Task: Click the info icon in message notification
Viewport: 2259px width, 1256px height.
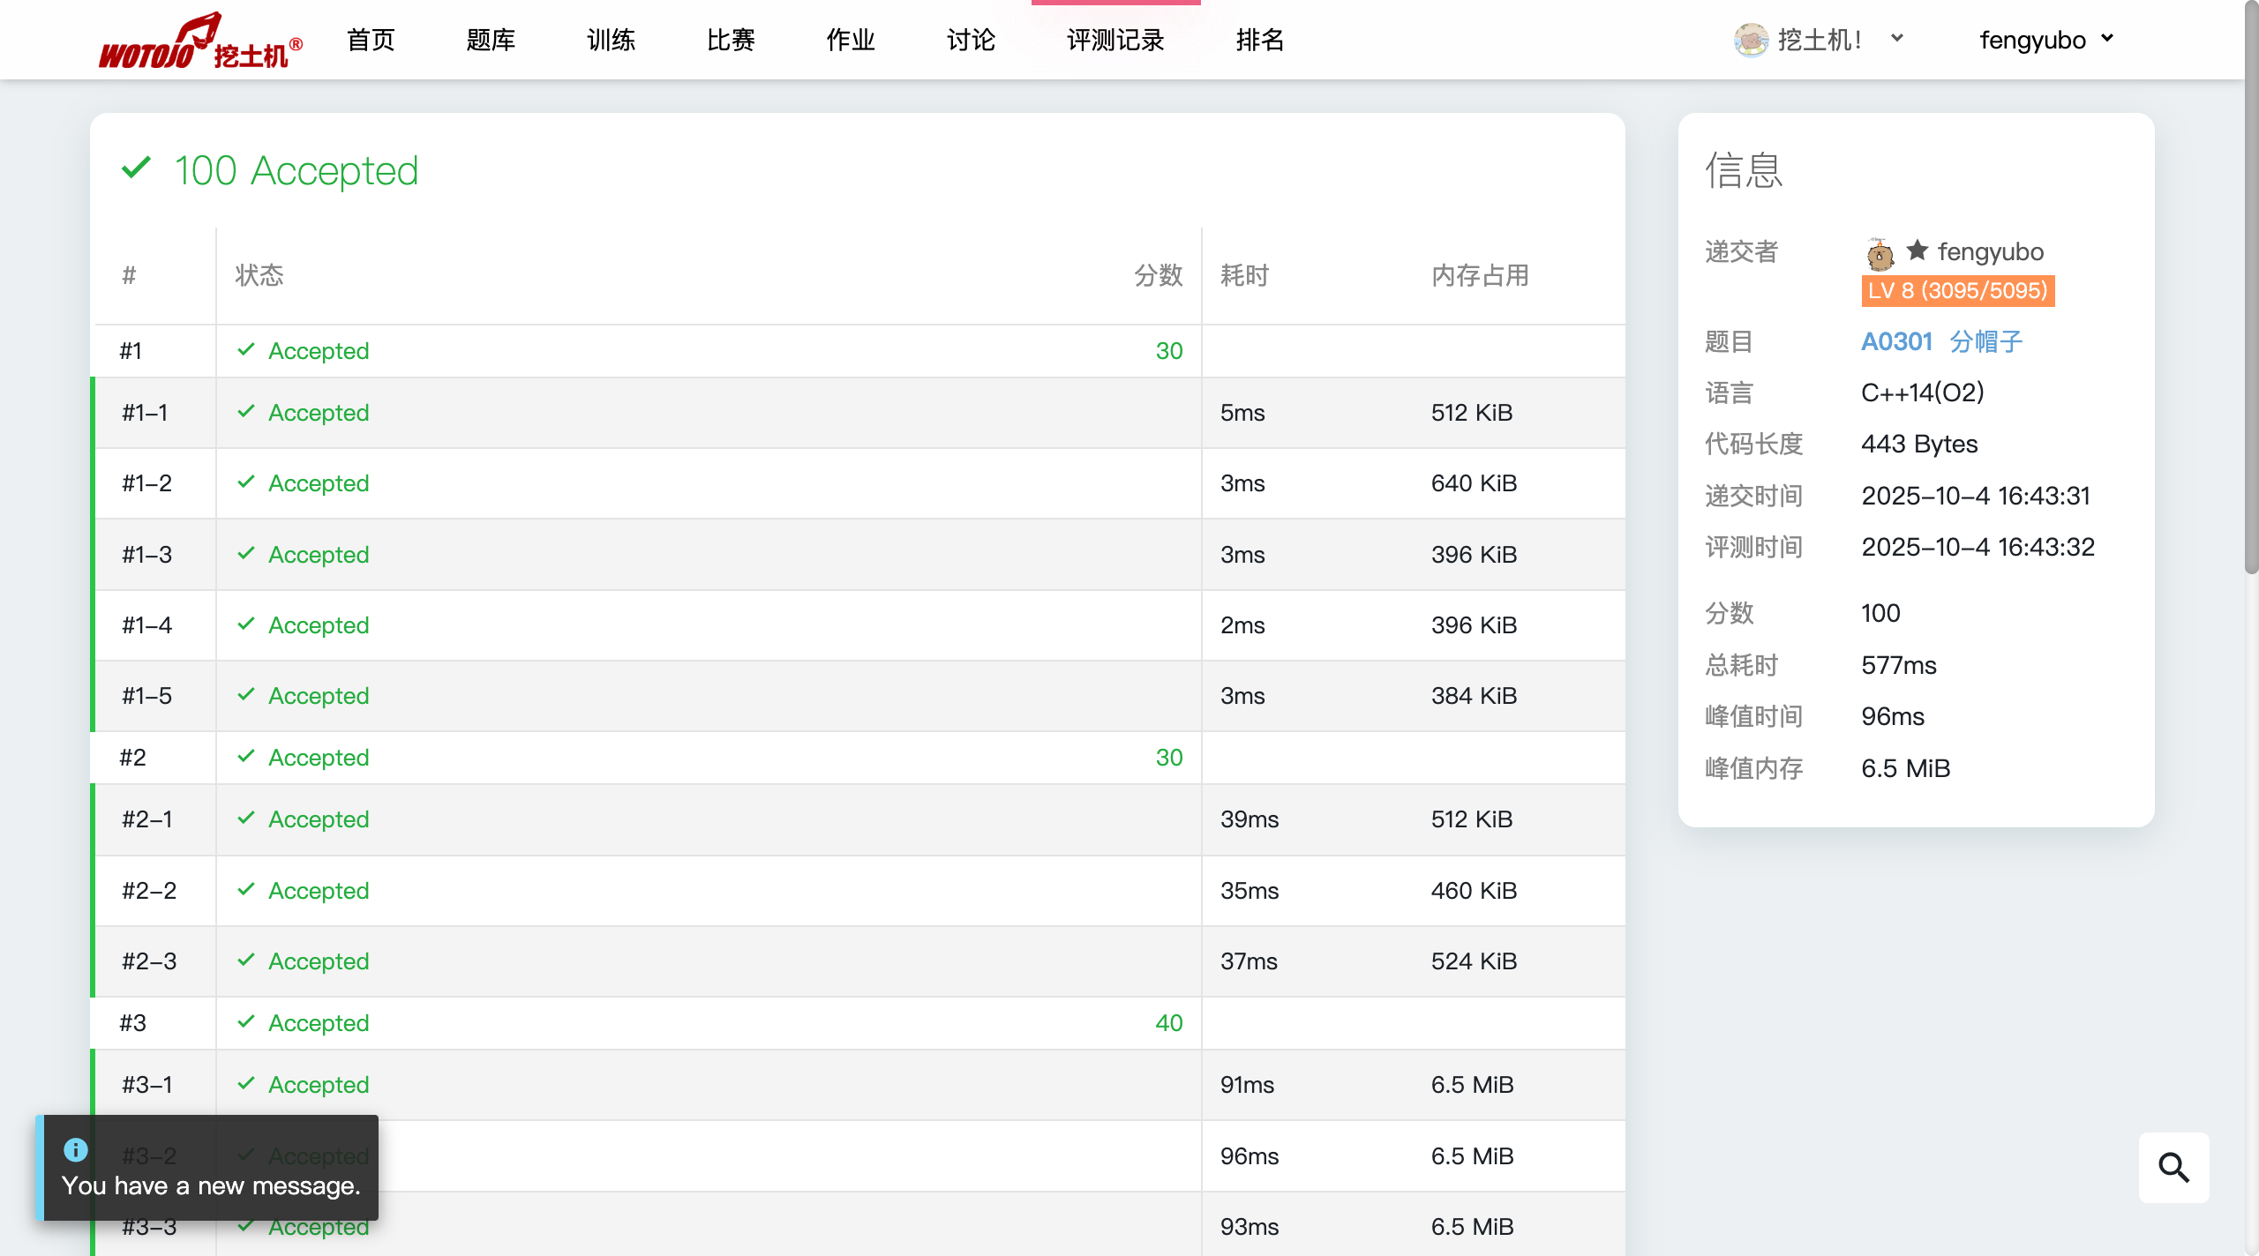Action: tap(76, 1149)
